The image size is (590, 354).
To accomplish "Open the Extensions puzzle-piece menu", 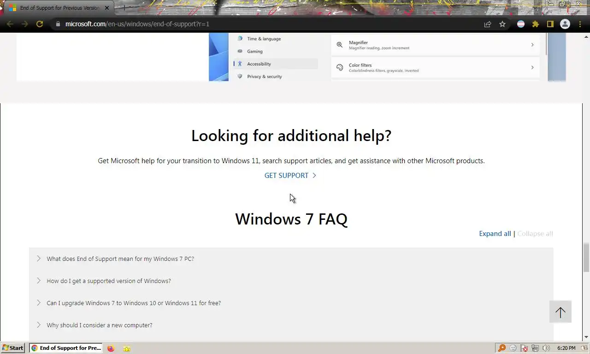I will (536, 24).
